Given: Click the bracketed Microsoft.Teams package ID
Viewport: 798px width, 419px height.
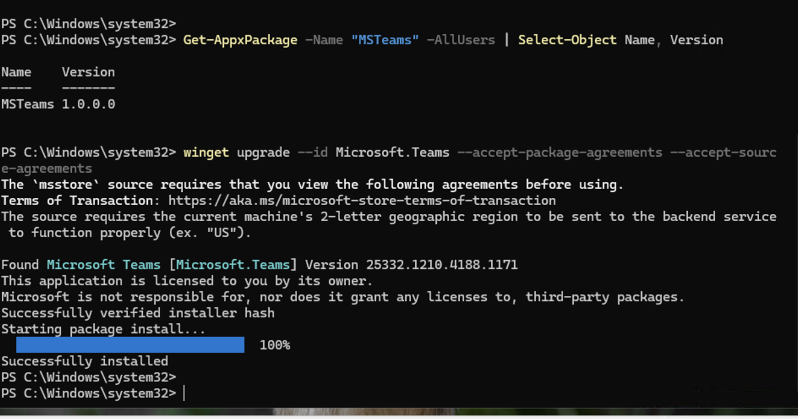Looking at the screenshot, I should pos(233,265).
